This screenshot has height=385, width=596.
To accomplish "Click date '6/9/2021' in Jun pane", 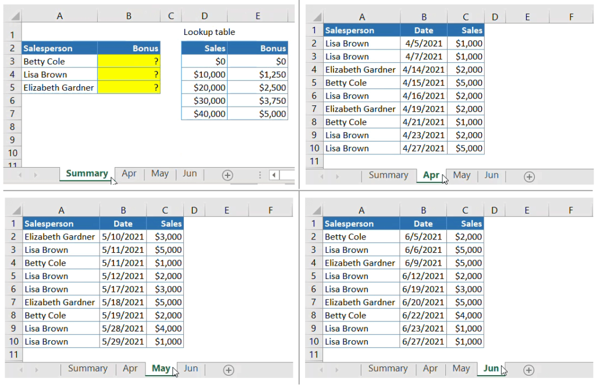I will pos(423,263).
